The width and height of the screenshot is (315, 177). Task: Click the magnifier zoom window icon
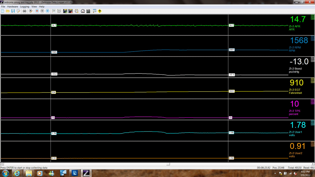tap(94, 11)
